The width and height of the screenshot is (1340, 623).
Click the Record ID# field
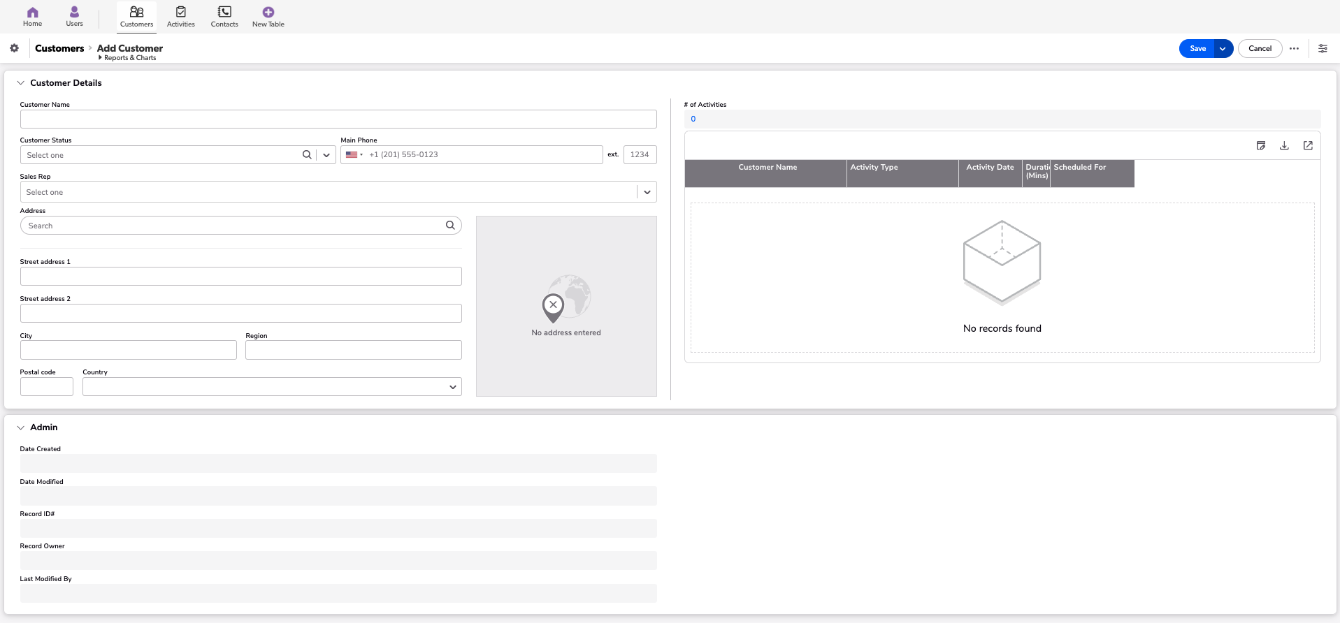pos(338,528)
